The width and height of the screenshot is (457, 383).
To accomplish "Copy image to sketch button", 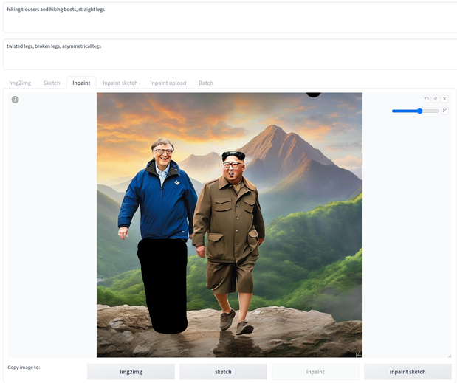I will pos(223,372).
